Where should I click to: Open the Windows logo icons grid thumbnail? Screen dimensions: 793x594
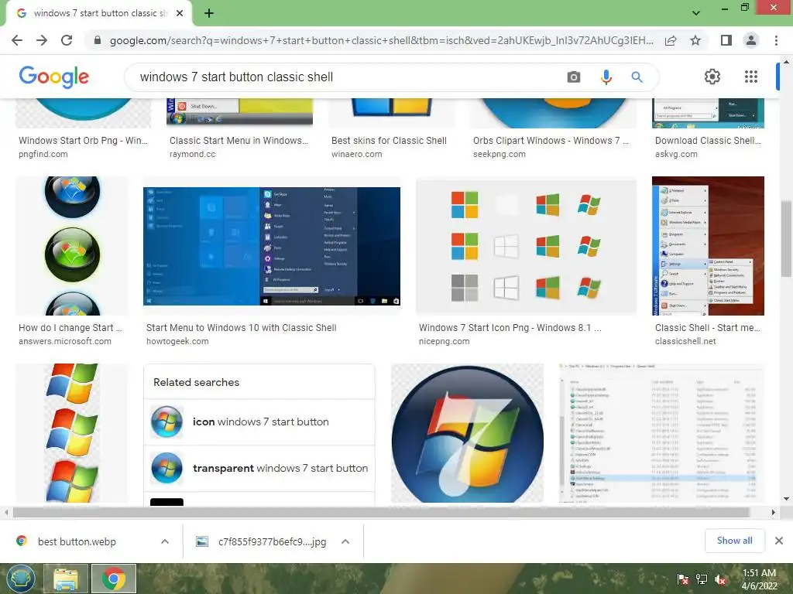526,246
